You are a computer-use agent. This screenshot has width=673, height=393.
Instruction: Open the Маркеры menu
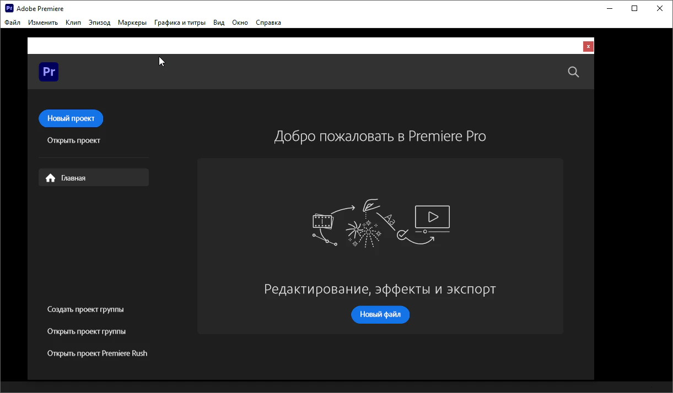point(132,23)
